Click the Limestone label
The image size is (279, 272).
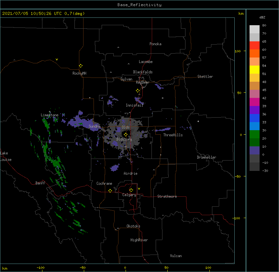coord(50,115)
